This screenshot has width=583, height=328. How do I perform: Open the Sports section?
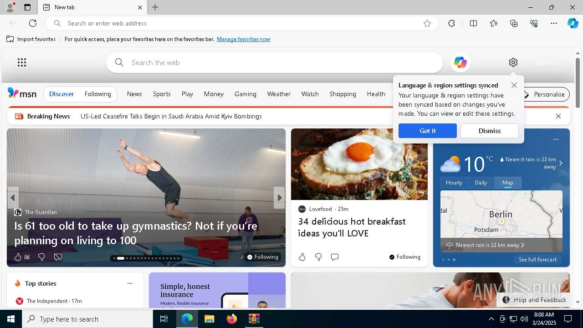pos(162,94)
